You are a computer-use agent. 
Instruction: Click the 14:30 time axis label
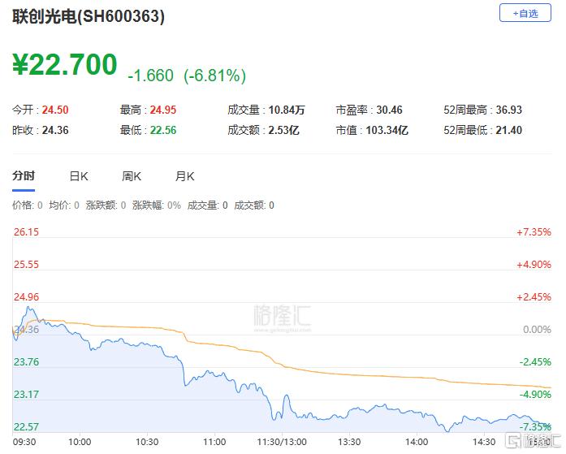tap(484, 442)
